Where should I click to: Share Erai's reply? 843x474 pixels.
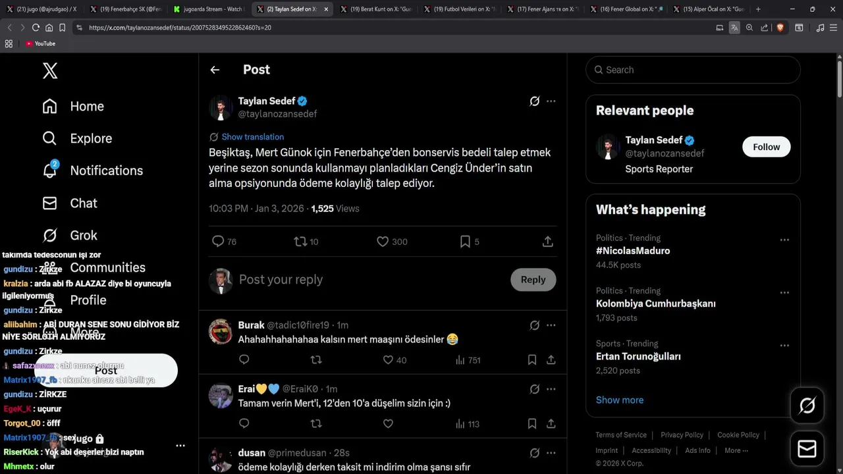551,424
